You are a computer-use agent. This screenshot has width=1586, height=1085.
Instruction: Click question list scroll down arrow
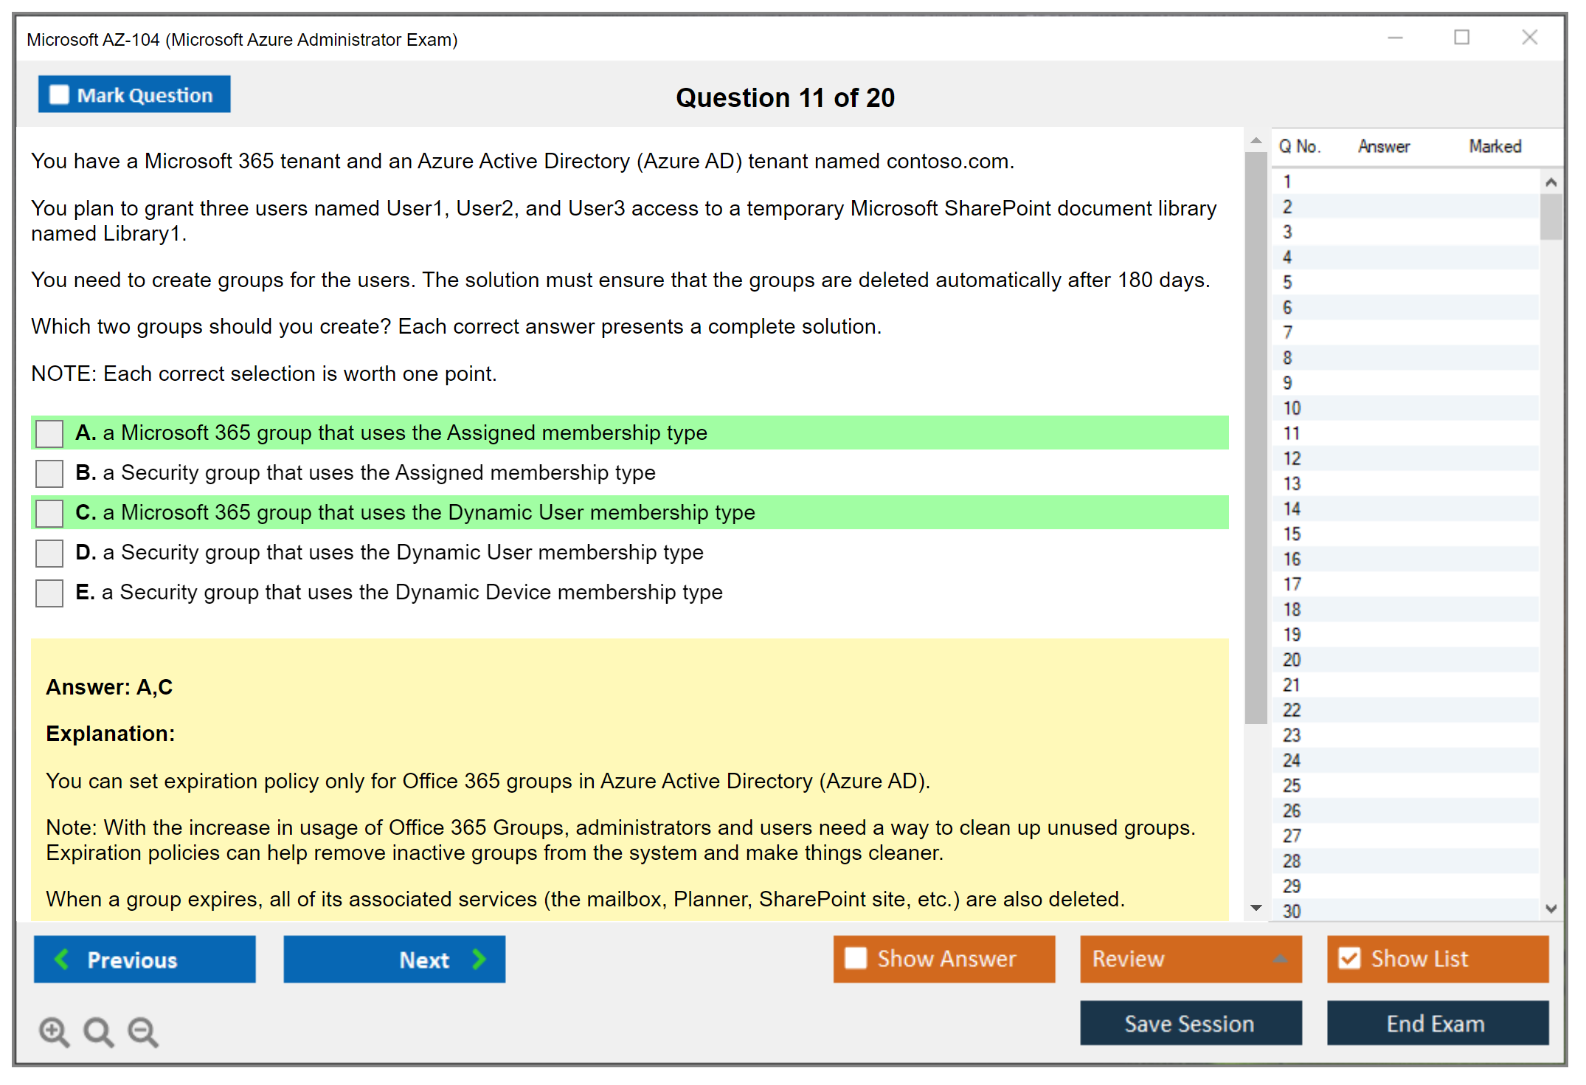tap(1551, 909)
